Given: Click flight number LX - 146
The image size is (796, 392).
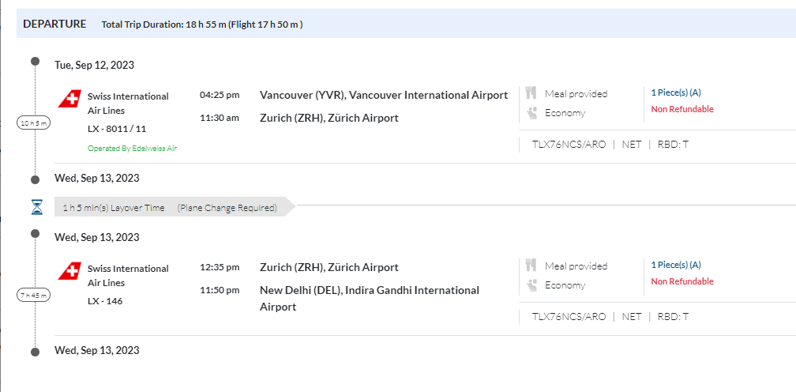Looking at the screenshot, I should point(105,301).
